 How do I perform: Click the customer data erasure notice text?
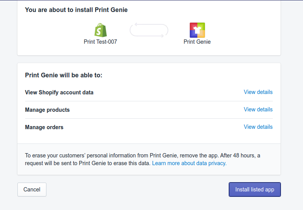click(142, 159)
